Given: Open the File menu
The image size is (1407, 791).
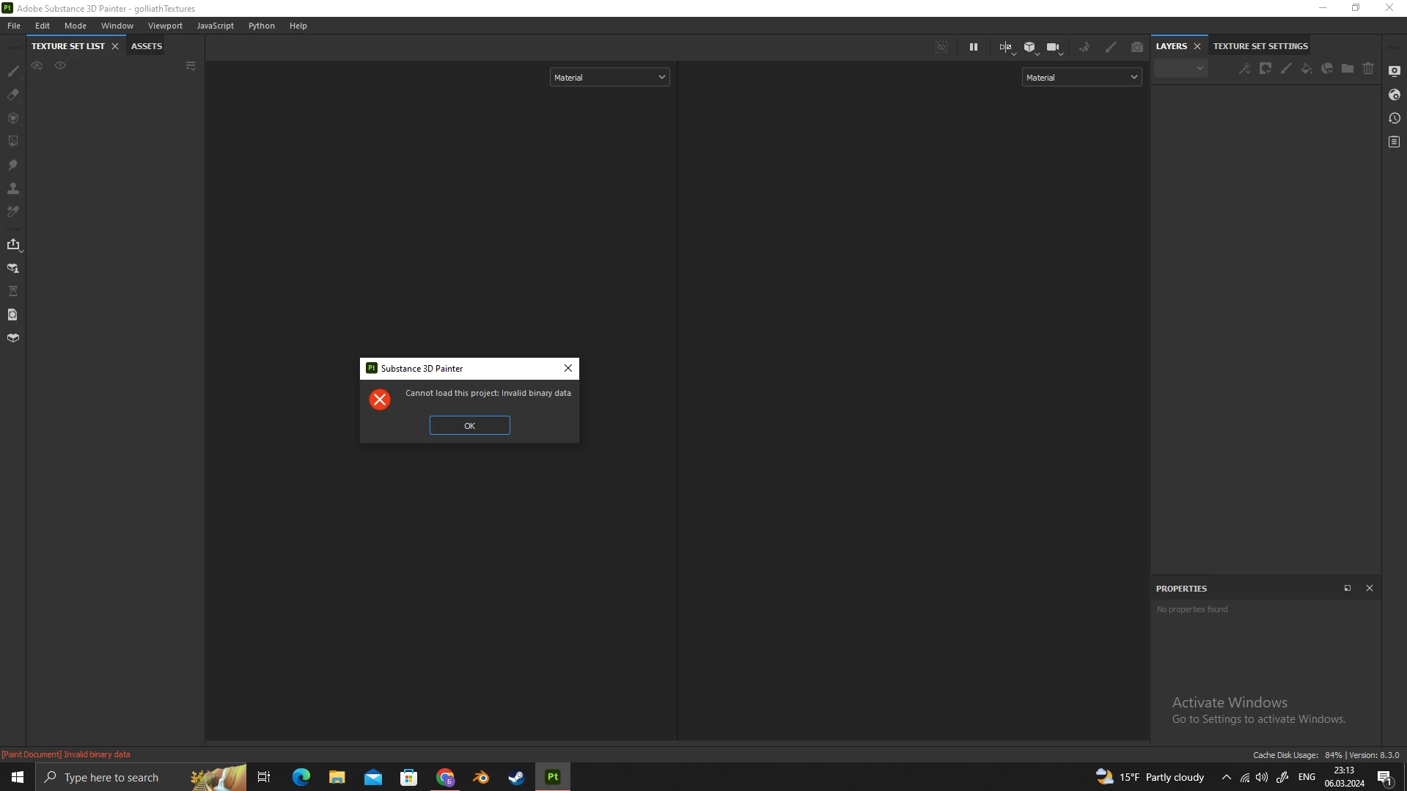Looking at the screenshot, I should (x=14, y=26).
